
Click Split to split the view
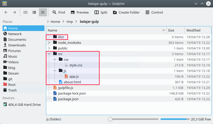[x=101, y=12]
